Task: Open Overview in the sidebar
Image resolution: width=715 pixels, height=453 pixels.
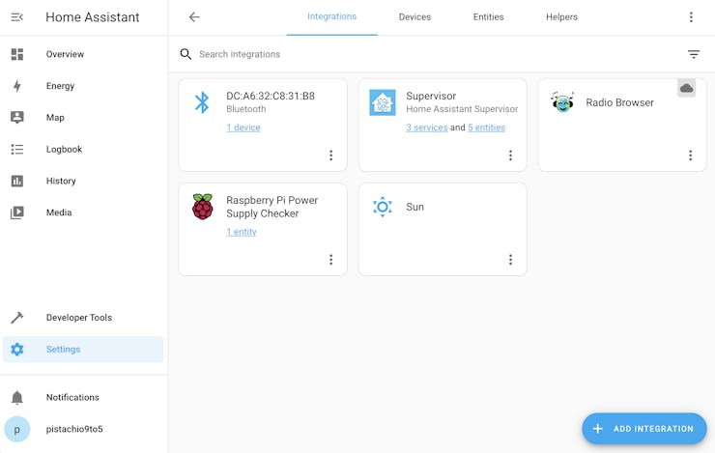Action: pyautogui.click(x=83, y=54)
